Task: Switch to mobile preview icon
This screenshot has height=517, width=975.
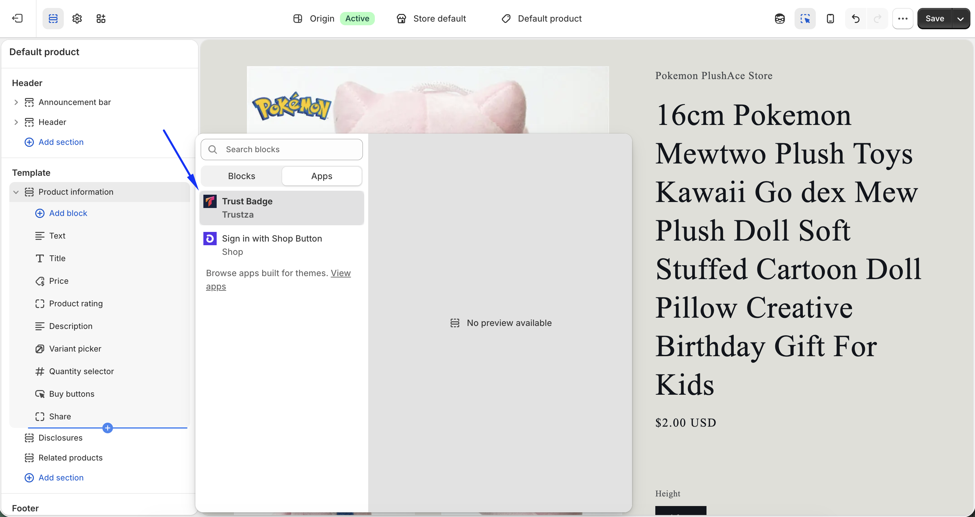Action: click(830, 19)
